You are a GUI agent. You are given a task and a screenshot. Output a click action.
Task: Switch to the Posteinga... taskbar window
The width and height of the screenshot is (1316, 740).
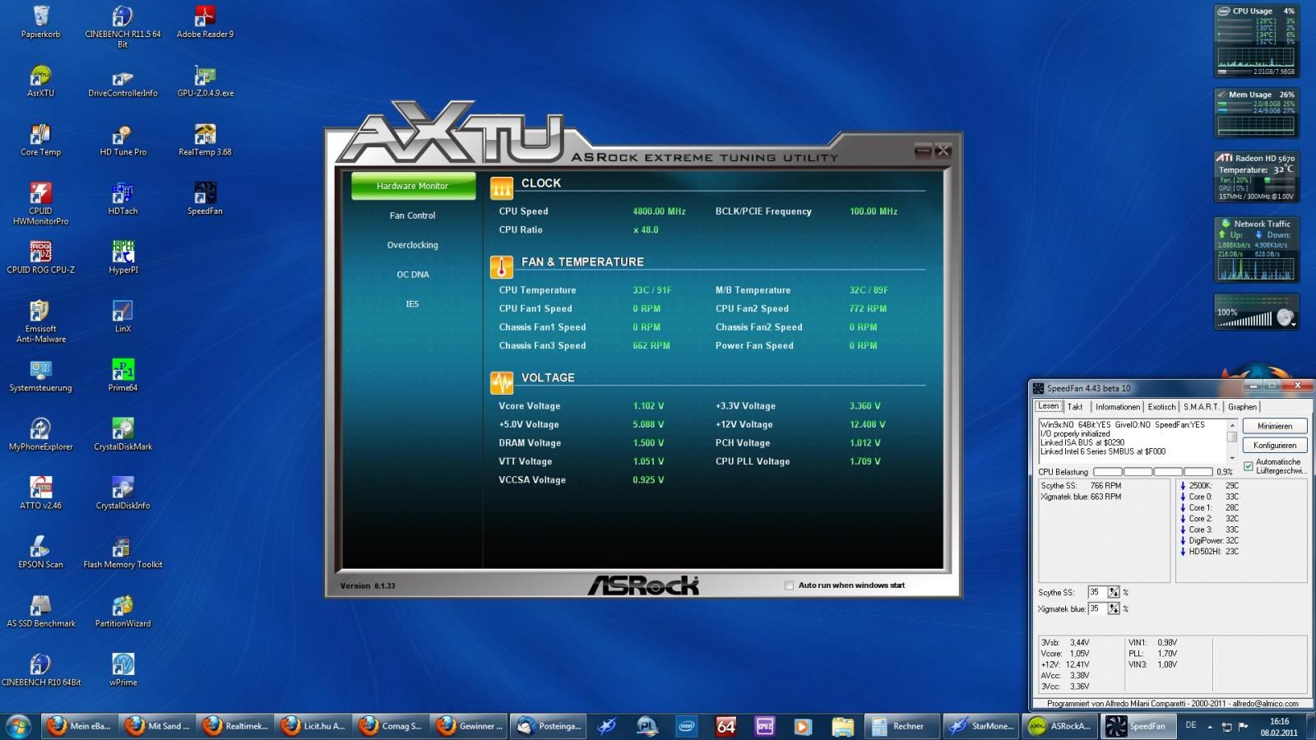click(x=549, y=726)
